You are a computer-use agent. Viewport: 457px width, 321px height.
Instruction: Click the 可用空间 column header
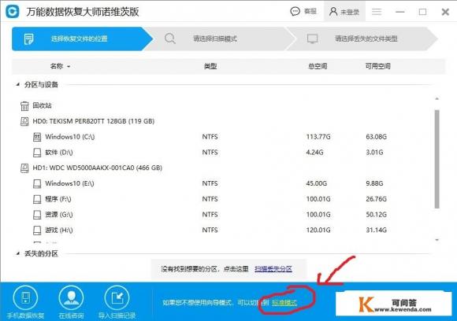(x=377, y=66)
